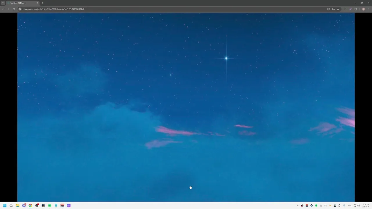Open the purple feather extension icon
372x209 pixels.
click(350, 9)
